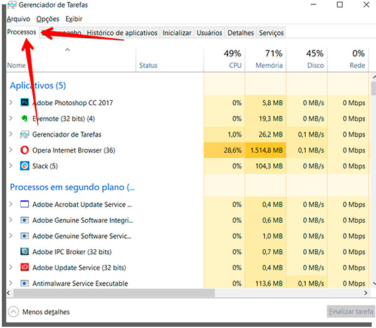The height and width of the screenshot is (328, 376).
Task: Click the Processos em segundo plano heading
Action: click(73, 187)
